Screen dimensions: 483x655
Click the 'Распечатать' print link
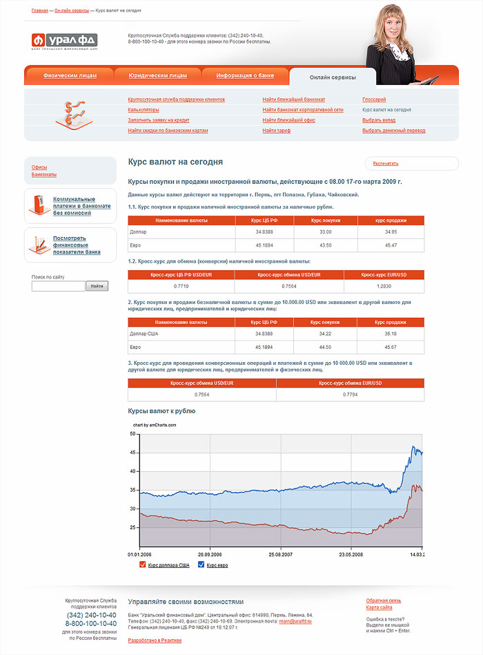386,164
